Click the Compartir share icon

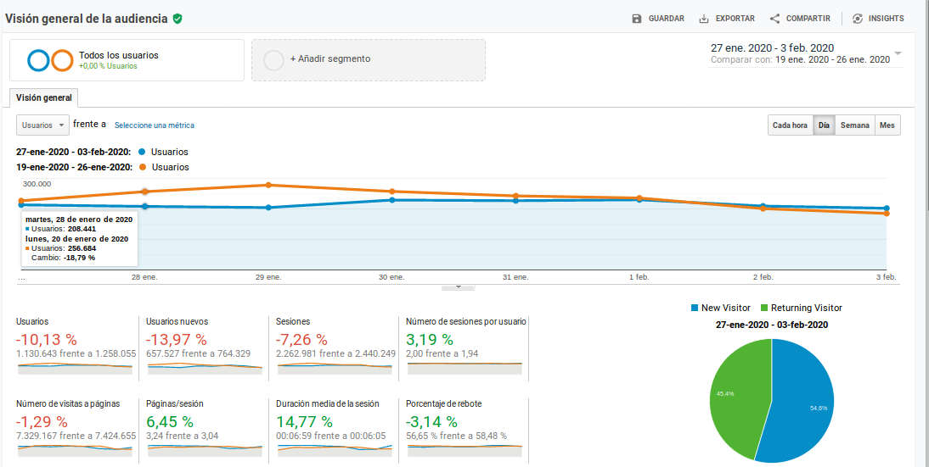774,19
